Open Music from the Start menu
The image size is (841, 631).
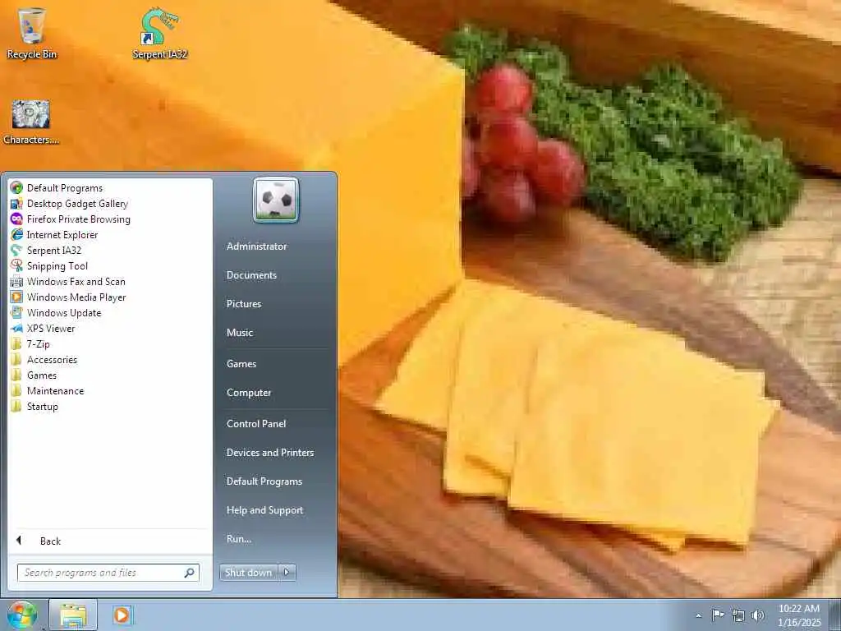240,333
